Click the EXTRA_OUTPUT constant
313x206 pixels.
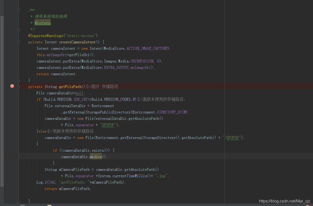tap(116, 68)
